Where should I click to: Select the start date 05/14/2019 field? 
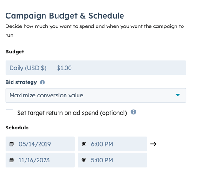[40, 144]
